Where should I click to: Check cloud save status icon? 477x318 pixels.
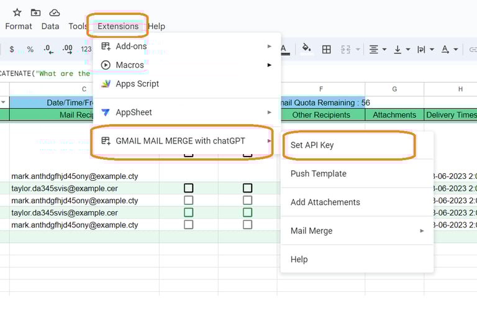55,12
